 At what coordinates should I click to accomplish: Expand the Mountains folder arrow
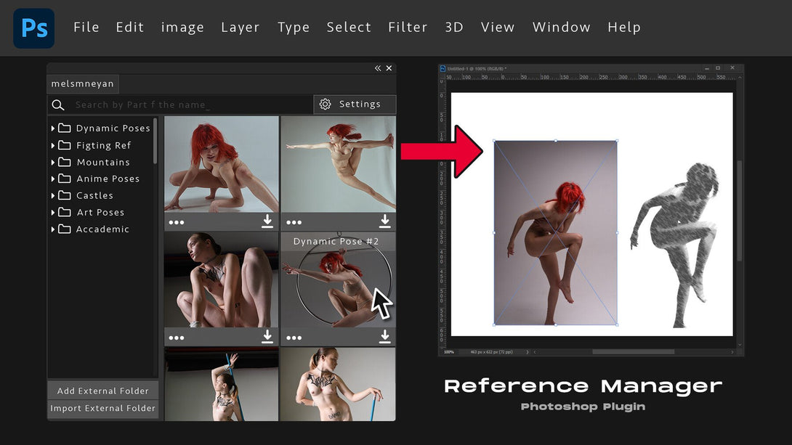tap(52, 162)
